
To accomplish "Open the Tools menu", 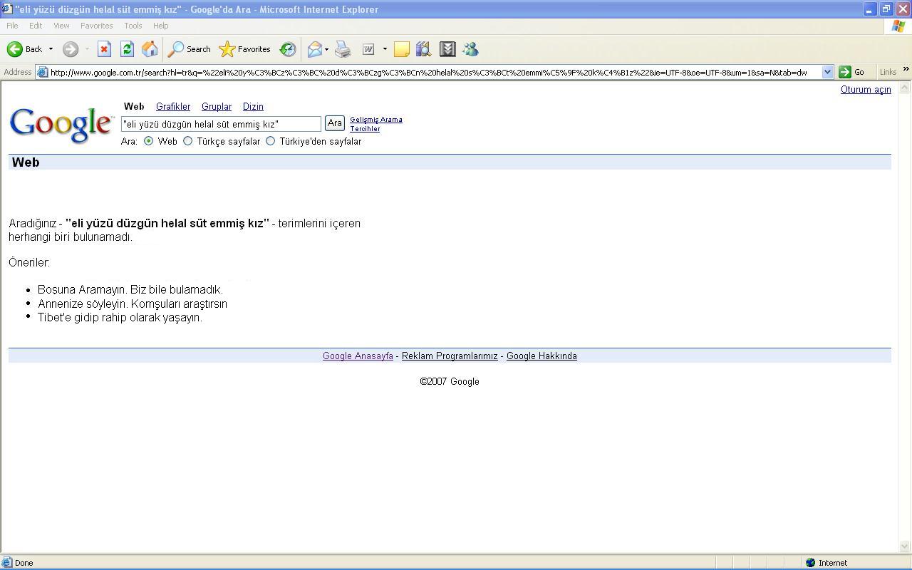I will tap(133, 26).
